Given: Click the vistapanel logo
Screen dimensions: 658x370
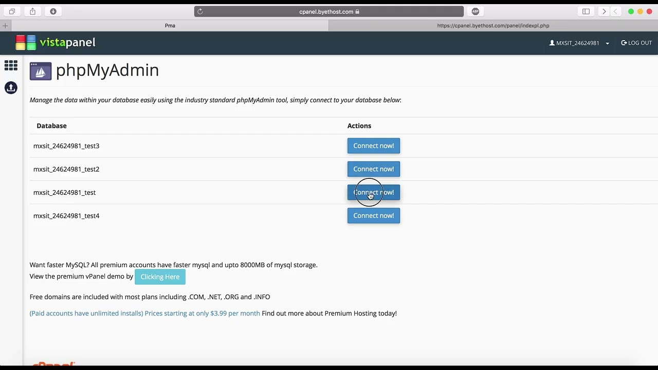Looking at the screenshot, I should pyautogui.click(x=56, y=43).
